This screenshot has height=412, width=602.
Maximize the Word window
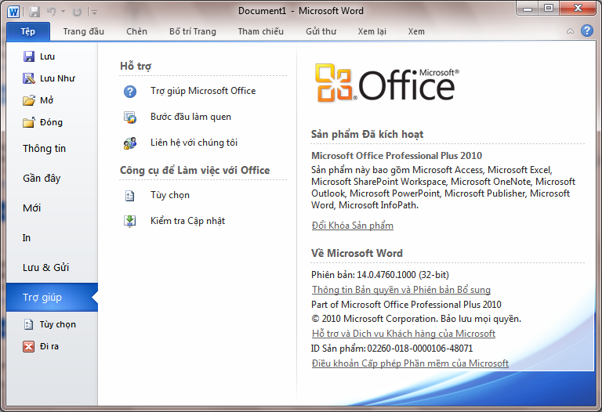[x=549, y=8]
